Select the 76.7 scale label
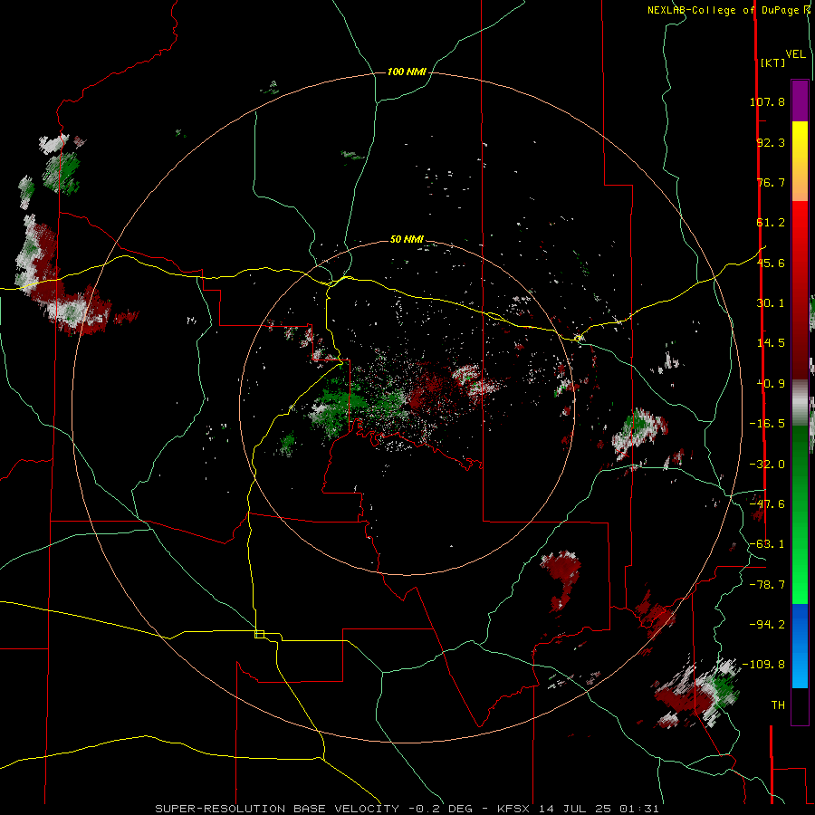The image size is (815, 815). tap(771, 182)
